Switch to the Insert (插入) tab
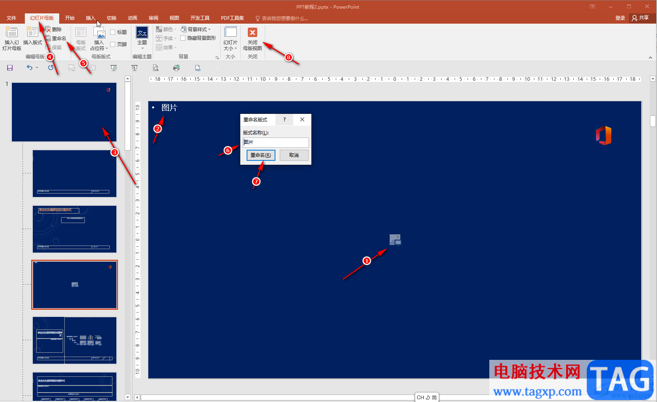Screen dimensions: 657x402 91,18
